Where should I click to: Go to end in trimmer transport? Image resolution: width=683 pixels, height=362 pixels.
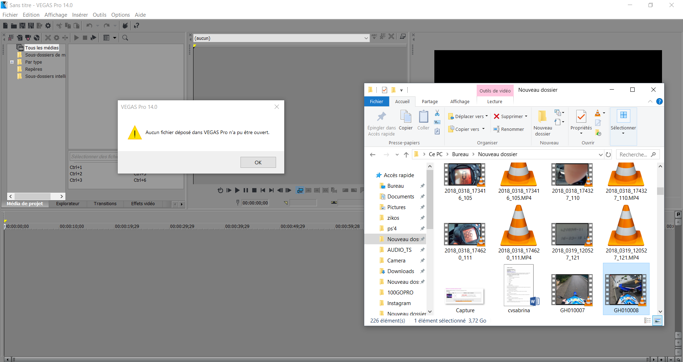271,190
